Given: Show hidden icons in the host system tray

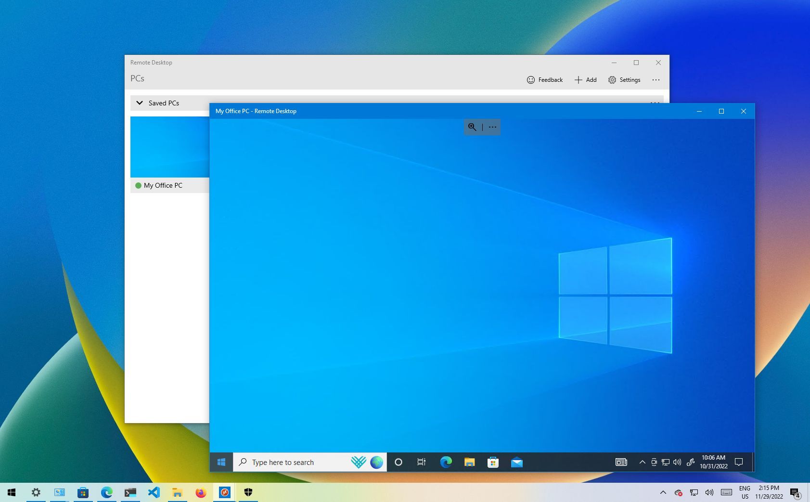Looking at the screenshot, I should pos(663,492).
